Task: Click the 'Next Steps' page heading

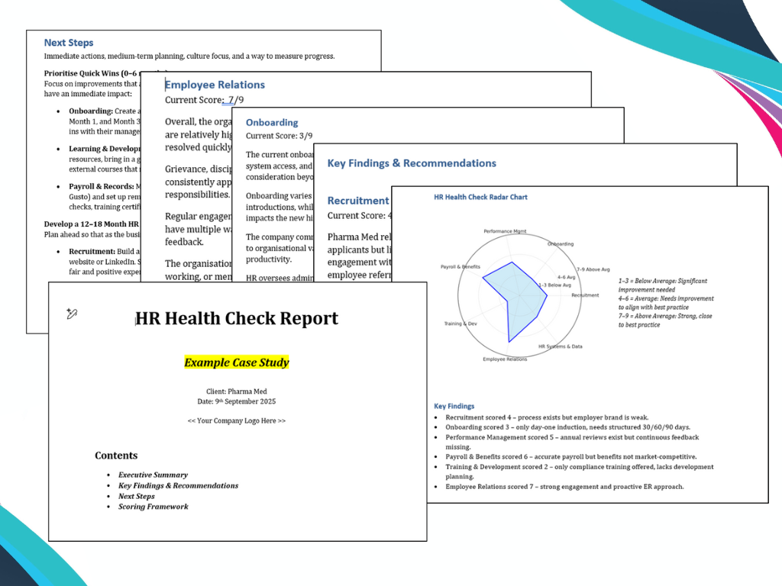Action: click(69, 43)
